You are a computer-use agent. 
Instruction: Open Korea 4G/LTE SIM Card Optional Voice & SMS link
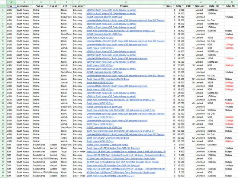126,152
